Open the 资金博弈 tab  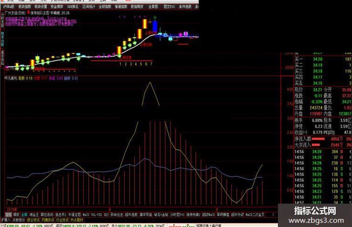coord(57,7)
